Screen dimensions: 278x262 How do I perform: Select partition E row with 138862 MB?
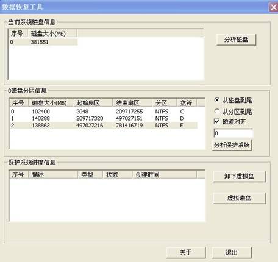click(x=103, y=126)
